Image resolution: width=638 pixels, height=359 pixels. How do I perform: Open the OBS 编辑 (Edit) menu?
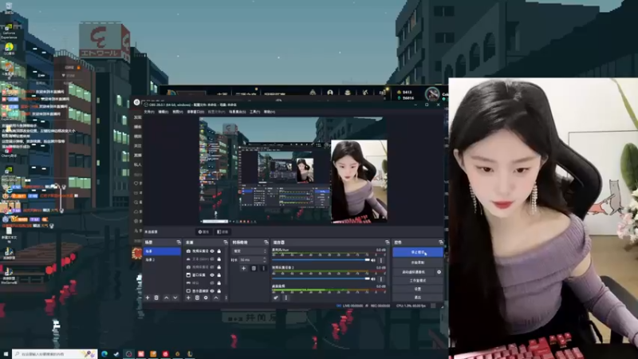point(163,112)
